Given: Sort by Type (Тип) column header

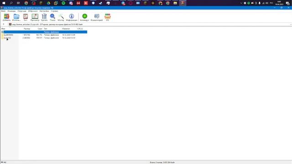Looking at the screenshot, I should [46, 29].
